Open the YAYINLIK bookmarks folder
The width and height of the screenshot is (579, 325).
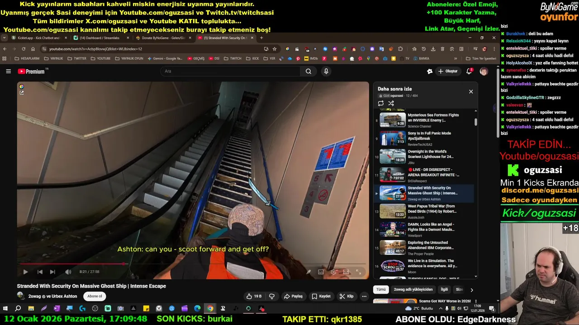[53, 58]
